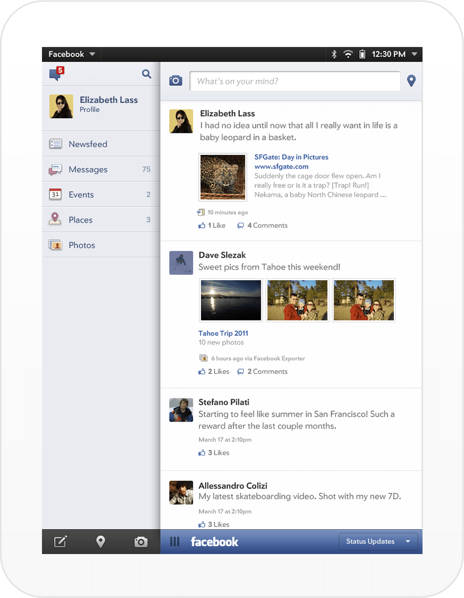Screen dimensions: 464x598
Task: Click the facebook logo in bottom bar
Action: click(214, 541)
